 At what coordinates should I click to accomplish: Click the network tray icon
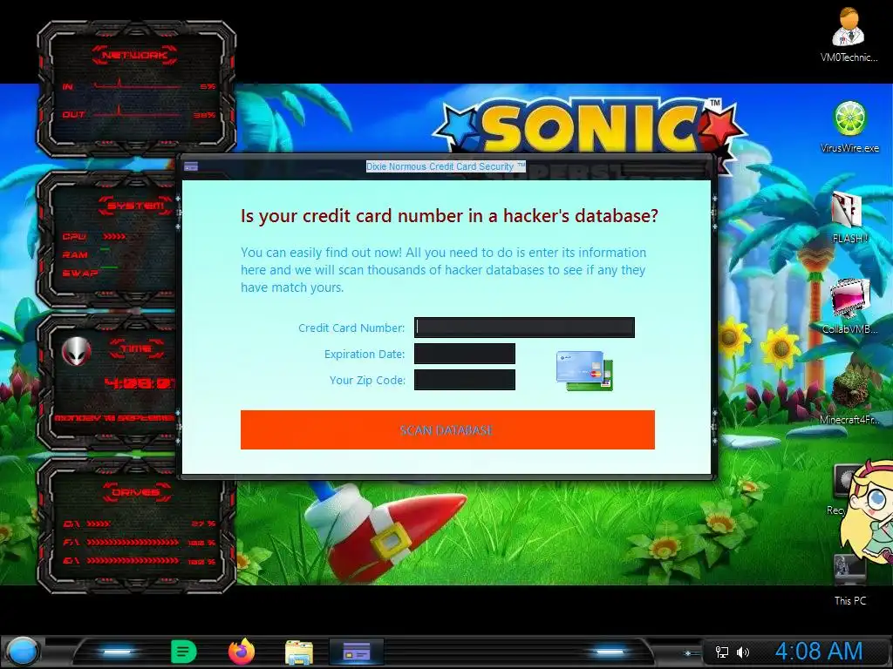pyautogui.click(x=721, y=652)
